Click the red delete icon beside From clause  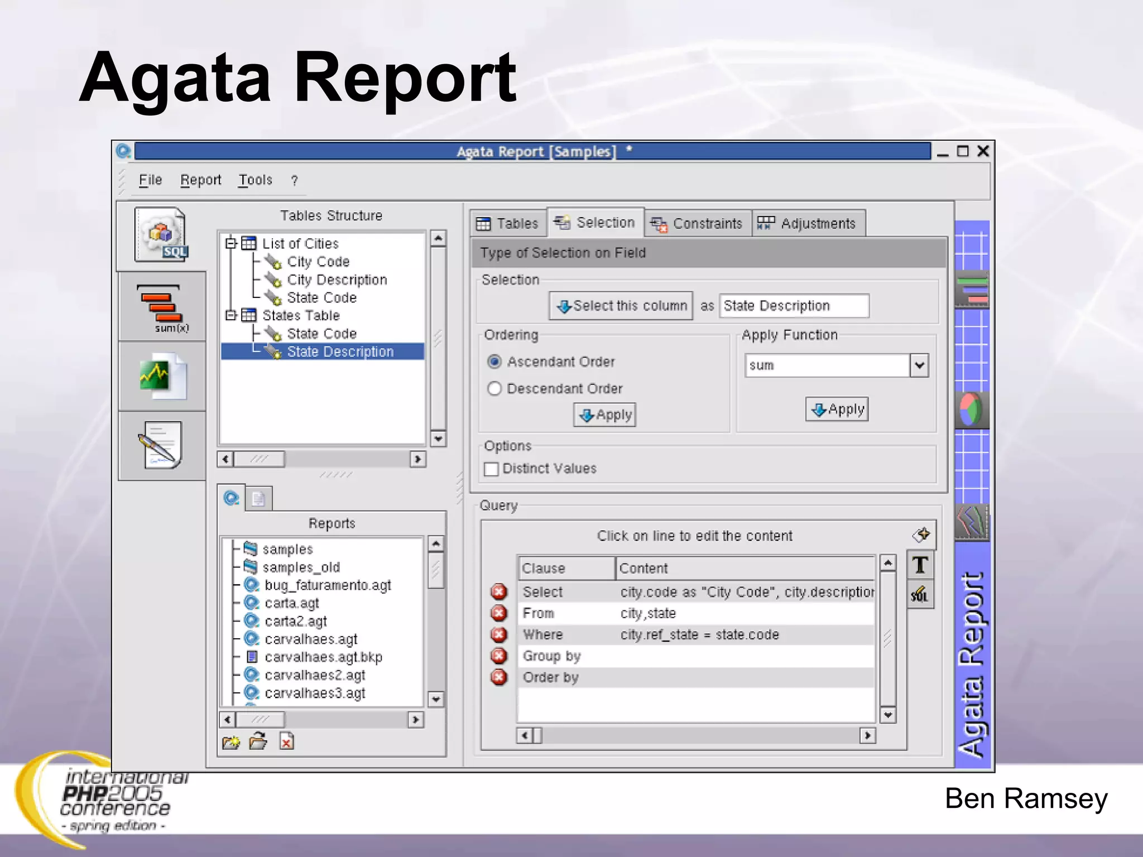(499, 613)
